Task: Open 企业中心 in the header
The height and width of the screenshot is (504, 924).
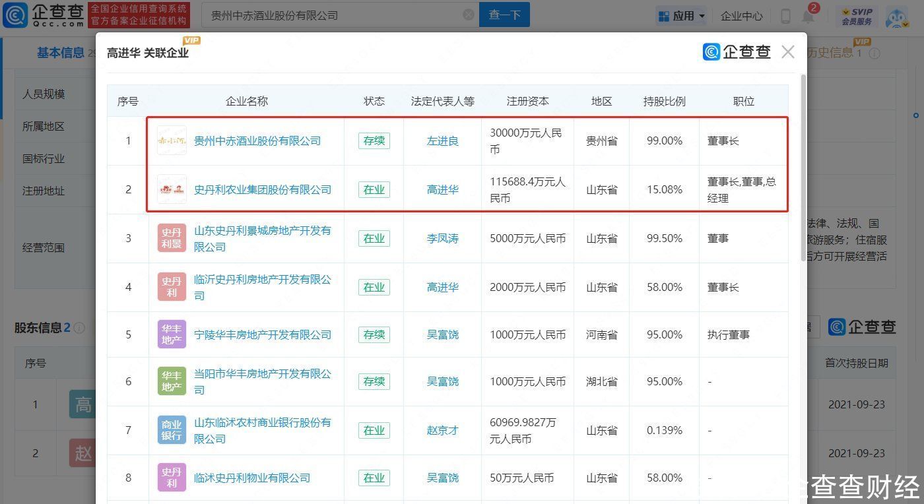Action: tap(742, 16)
